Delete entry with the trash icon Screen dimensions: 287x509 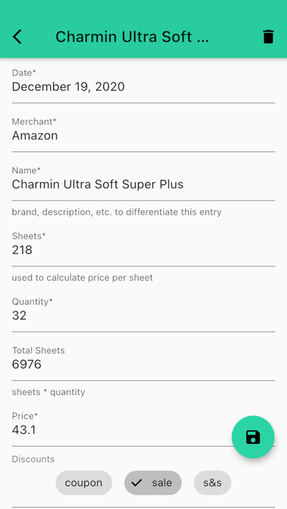(x=269, y=37)
